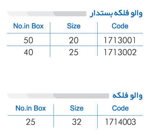
Task: Click the Persian heading of the second table
Action: 127,96
